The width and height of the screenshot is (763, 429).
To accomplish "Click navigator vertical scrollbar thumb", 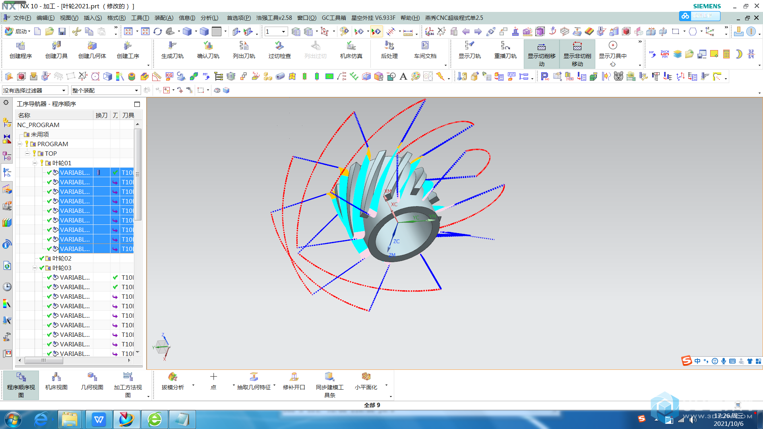I will 137,174.
